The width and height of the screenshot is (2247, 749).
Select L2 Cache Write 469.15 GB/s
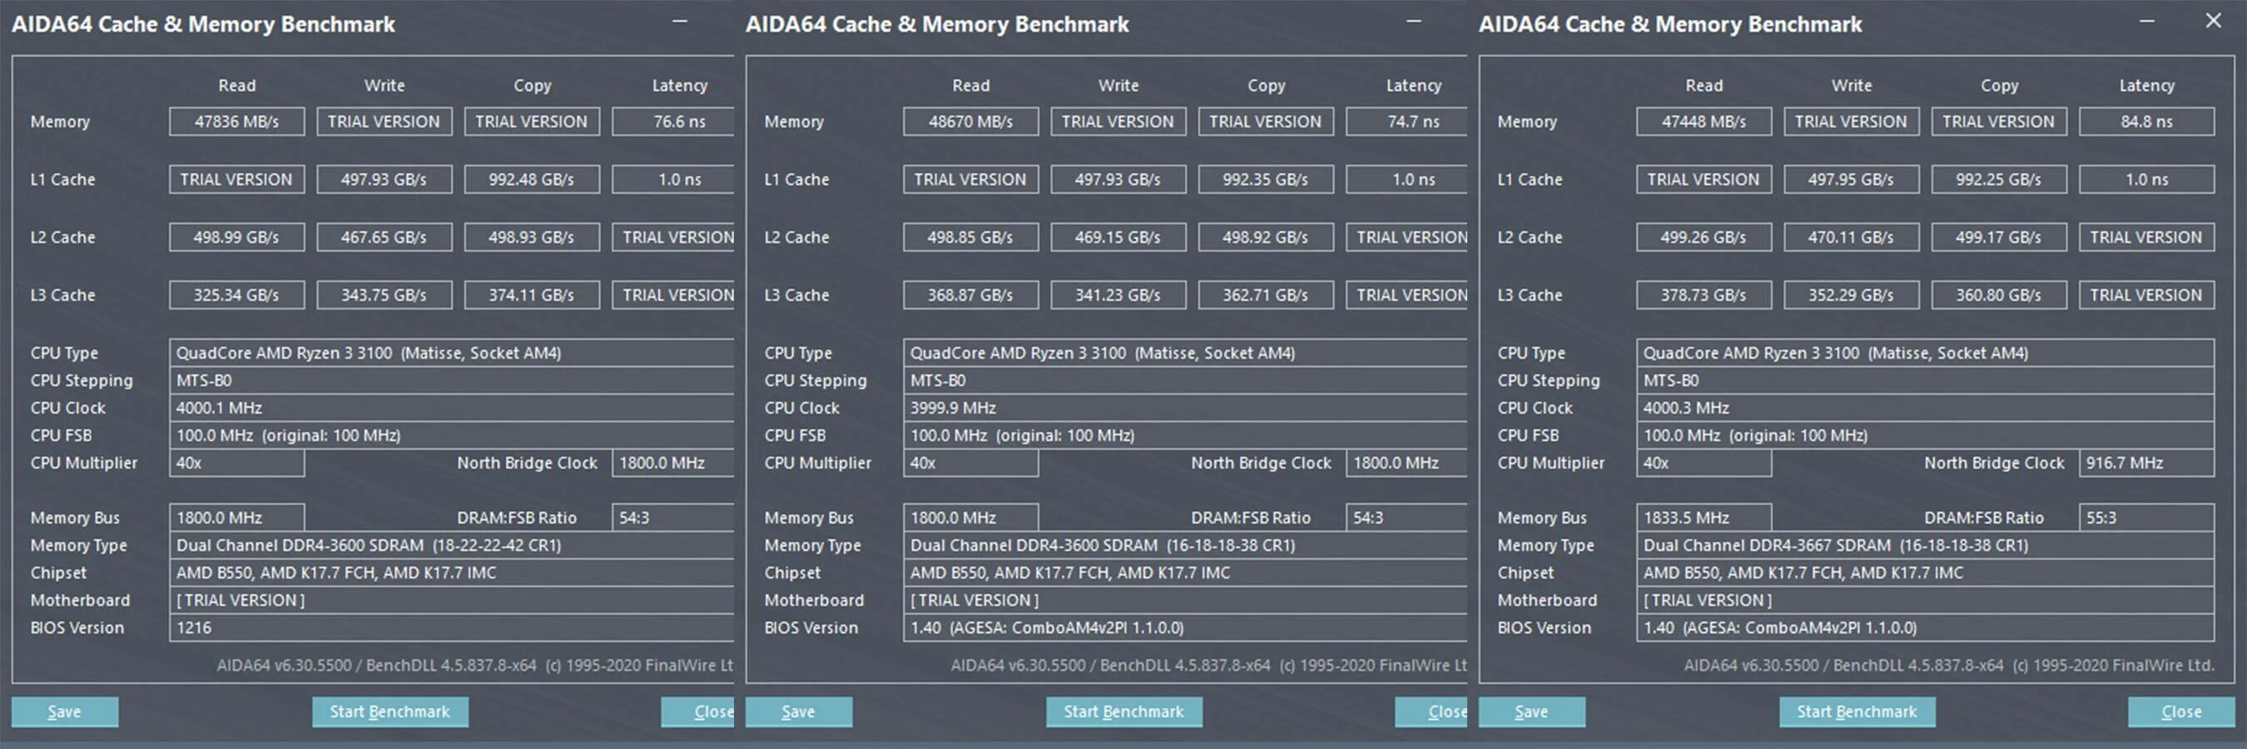(x=1119, y=236)
